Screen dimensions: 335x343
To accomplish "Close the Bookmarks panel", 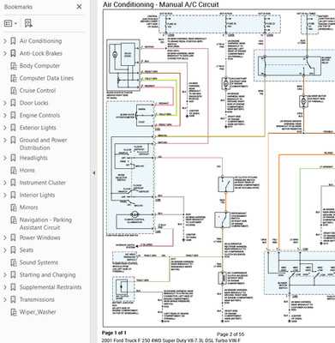I will click(80, 7).
